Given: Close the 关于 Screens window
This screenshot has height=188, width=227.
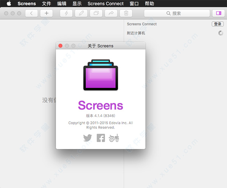Looking at the screenshot, I should 61,46.
